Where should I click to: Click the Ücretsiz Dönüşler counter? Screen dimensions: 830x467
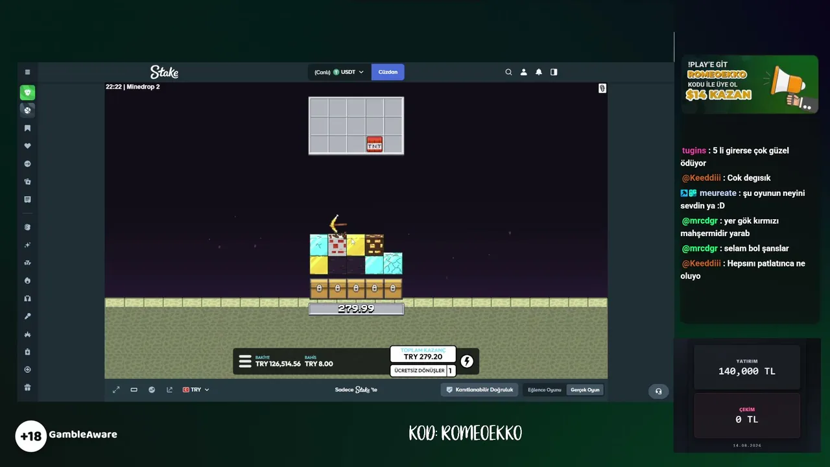pos(423,370)
